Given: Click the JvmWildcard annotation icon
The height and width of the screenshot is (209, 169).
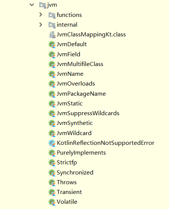Looking at the screenshot, I should point(52,133).
